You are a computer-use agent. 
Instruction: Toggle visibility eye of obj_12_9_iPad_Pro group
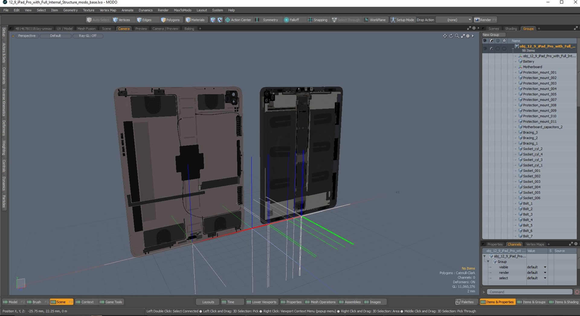coord(485,48)
